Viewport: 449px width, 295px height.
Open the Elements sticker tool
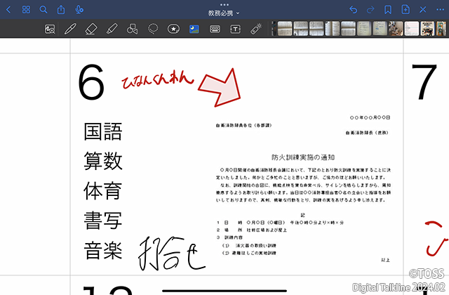pyautogui.click(x=173, y=29)
